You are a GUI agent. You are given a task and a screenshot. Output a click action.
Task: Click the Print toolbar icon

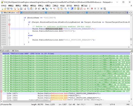coord(21,9)
